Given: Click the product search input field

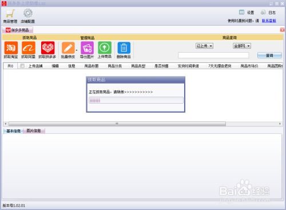Looking at the screenshot, I should tap(213, 56).
